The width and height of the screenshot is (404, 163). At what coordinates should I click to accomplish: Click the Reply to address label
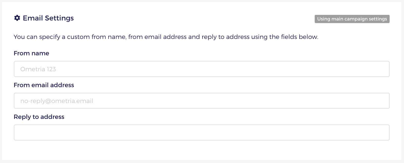[x=39, y=117]
